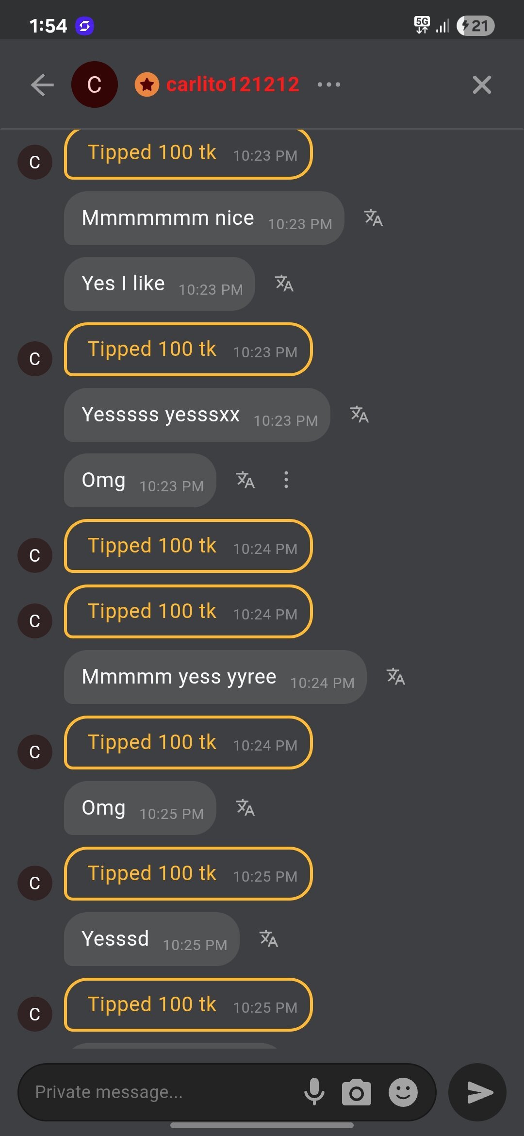
Task: Translate the 'Yesssss yesssxx' message
Action: tap(360, 415)
